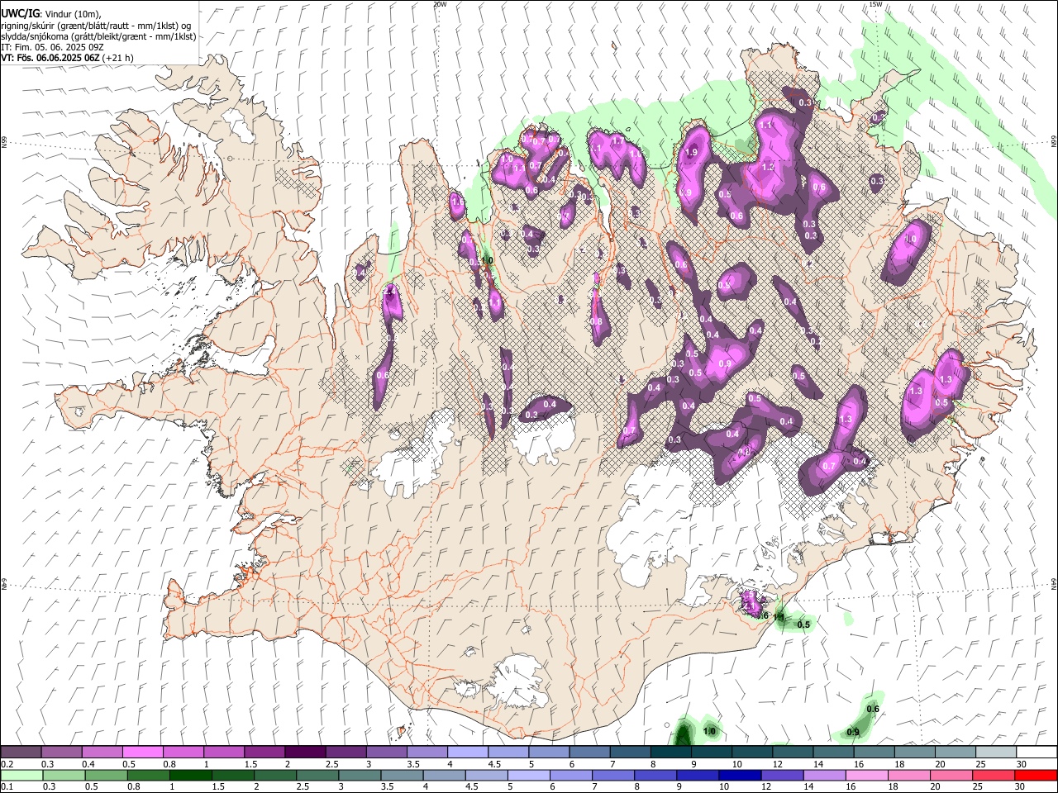This screenshot has height=793, width=1058.
Task: Click the '1.7' snowfall value on the map
Action: pos(617,141)
